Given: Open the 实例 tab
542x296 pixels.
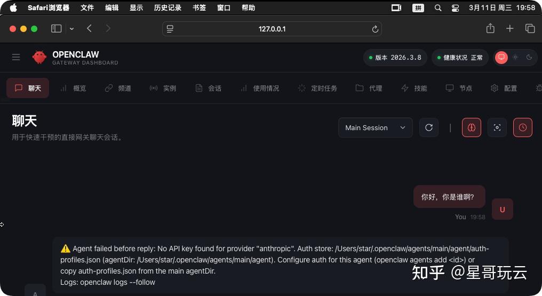Looking at the screenshot, I should pos(163,89).
